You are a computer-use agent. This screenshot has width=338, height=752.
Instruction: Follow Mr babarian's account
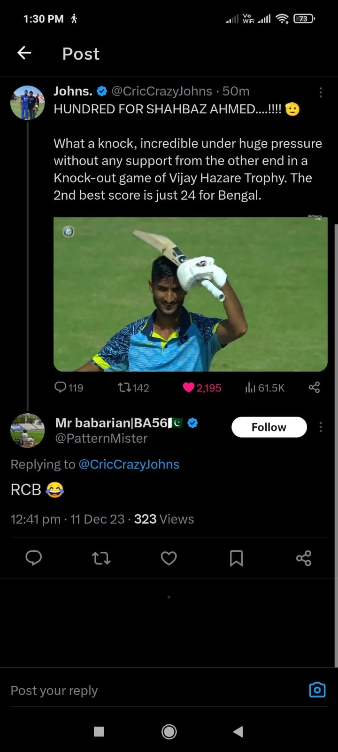click(x=269, y=427)
